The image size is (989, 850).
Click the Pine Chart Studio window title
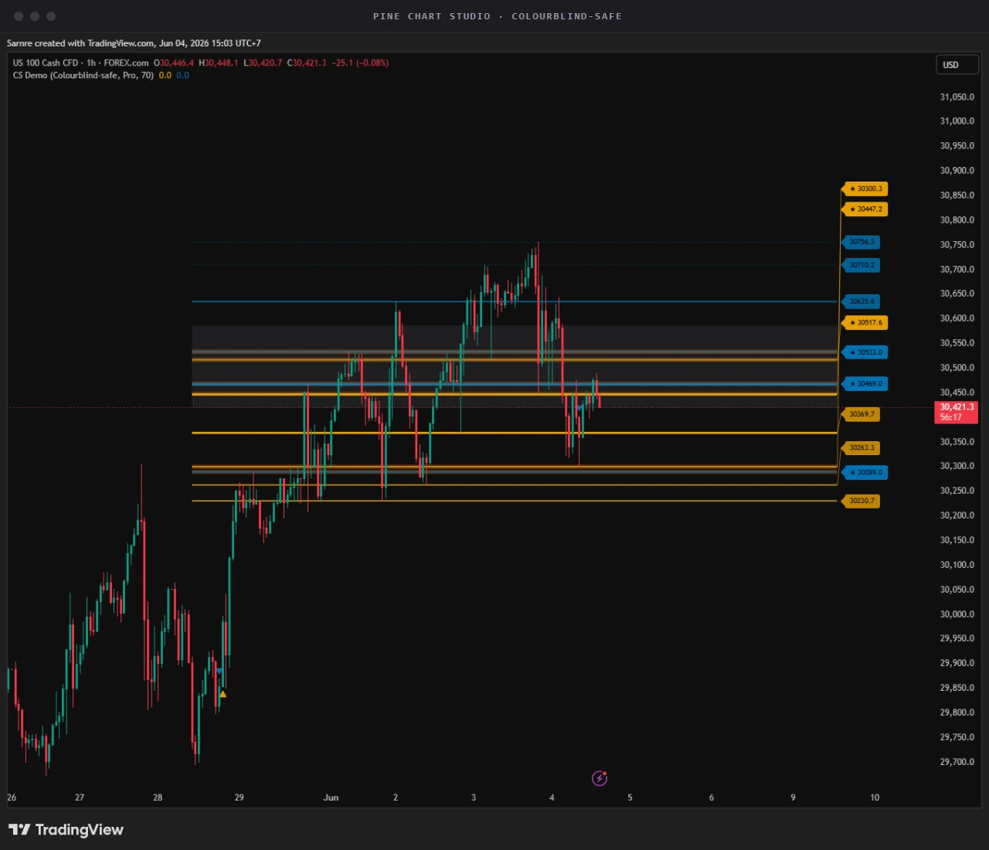click(x=497, y=16)
